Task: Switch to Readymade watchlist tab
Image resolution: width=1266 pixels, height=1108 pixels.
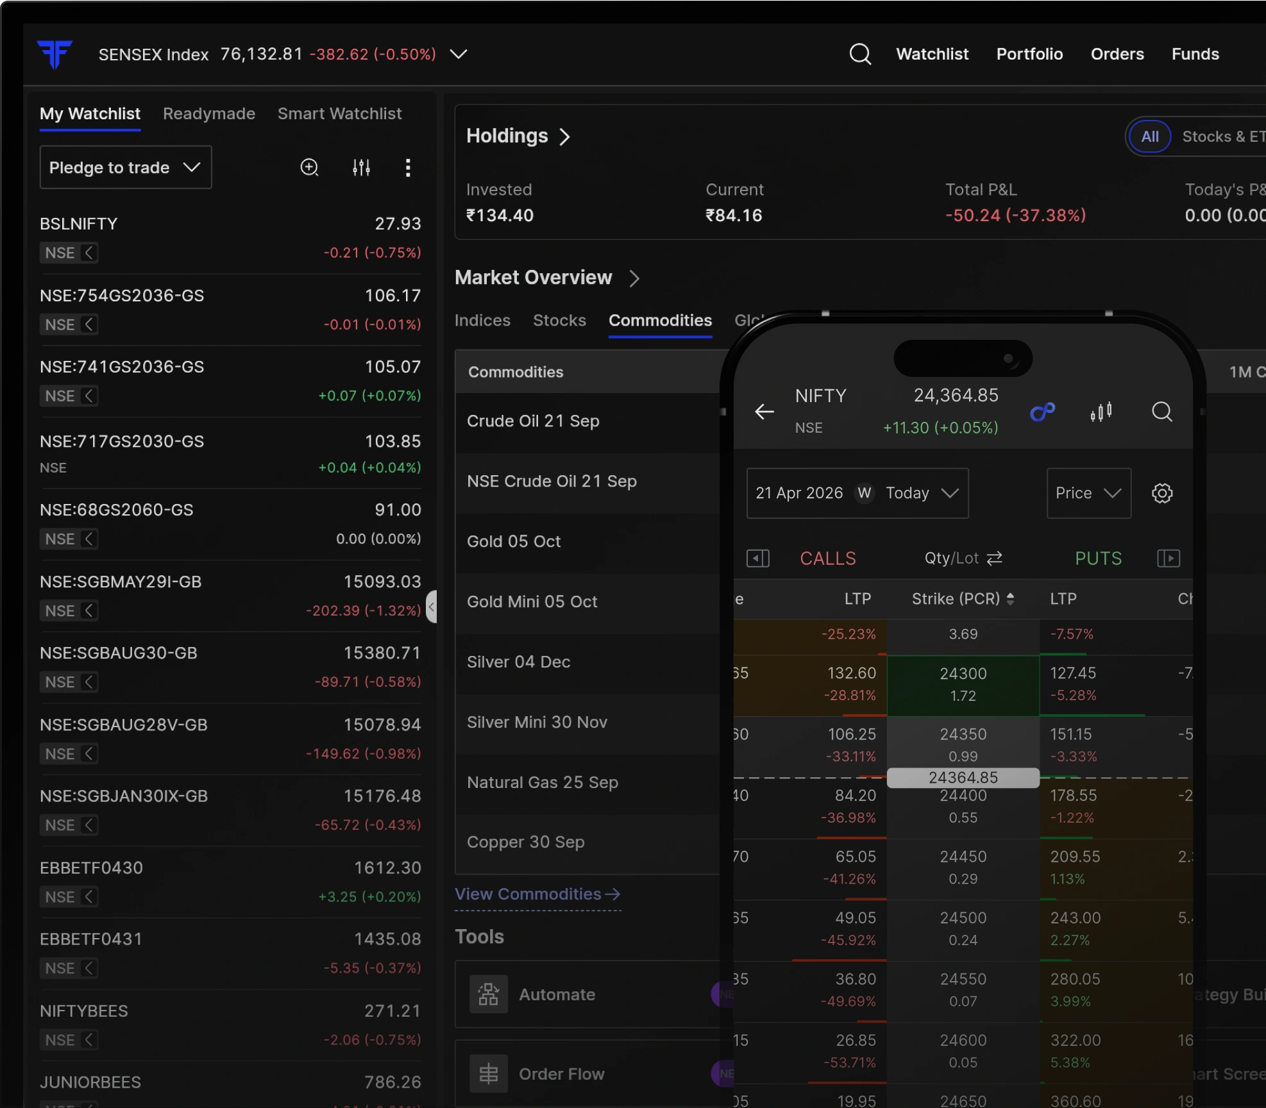Action: click(x=209, y=113)
